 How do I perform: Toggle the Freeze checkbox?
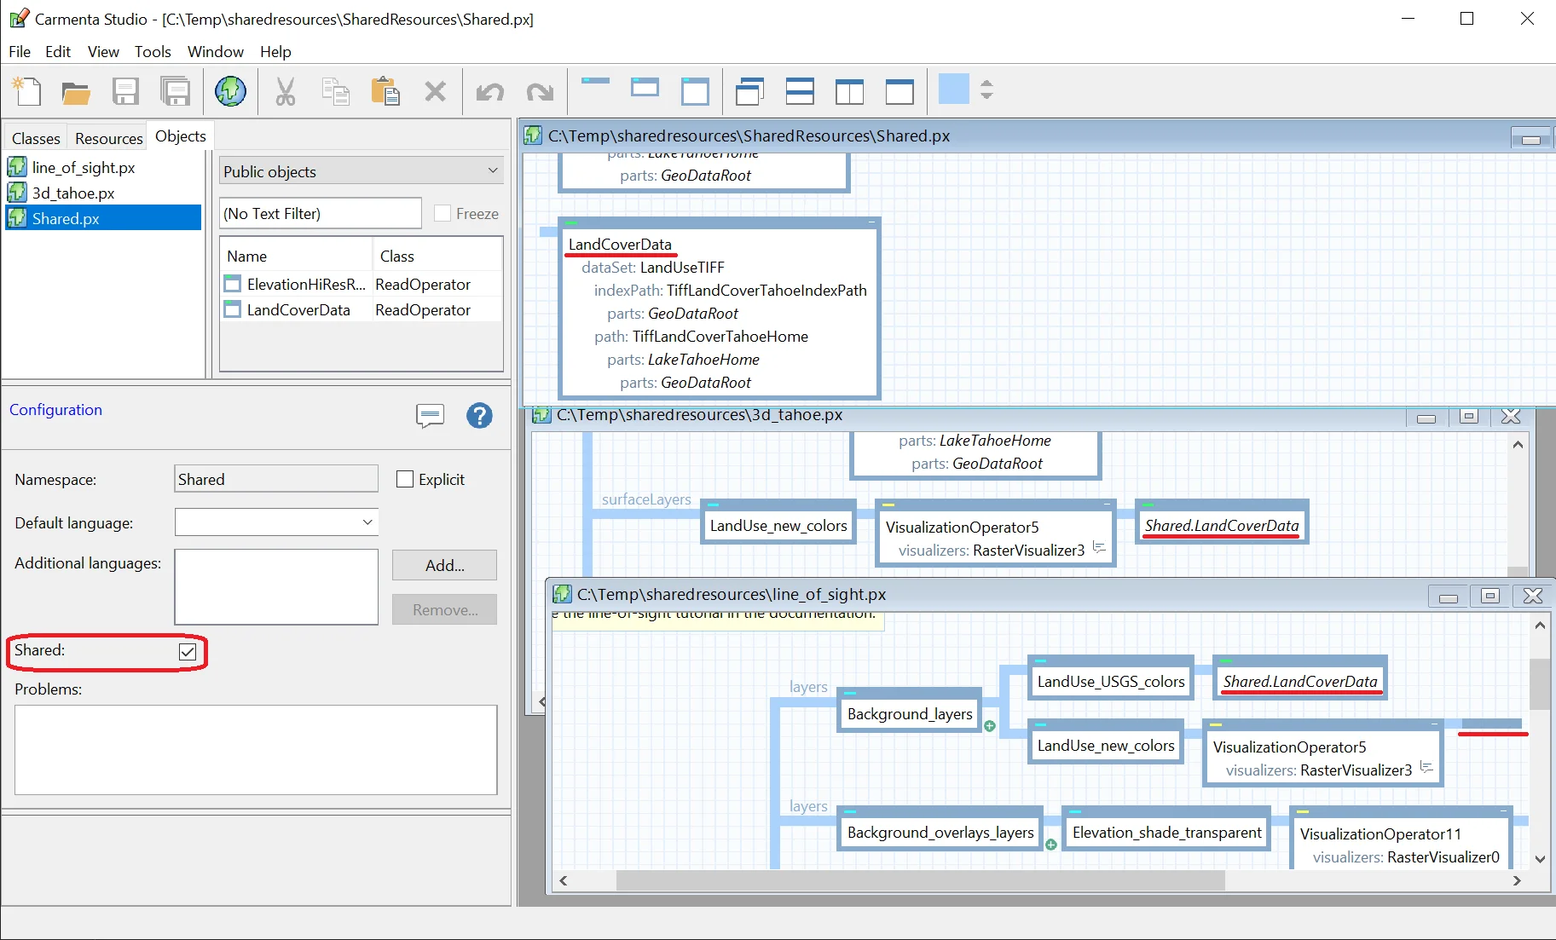(443, 214)
